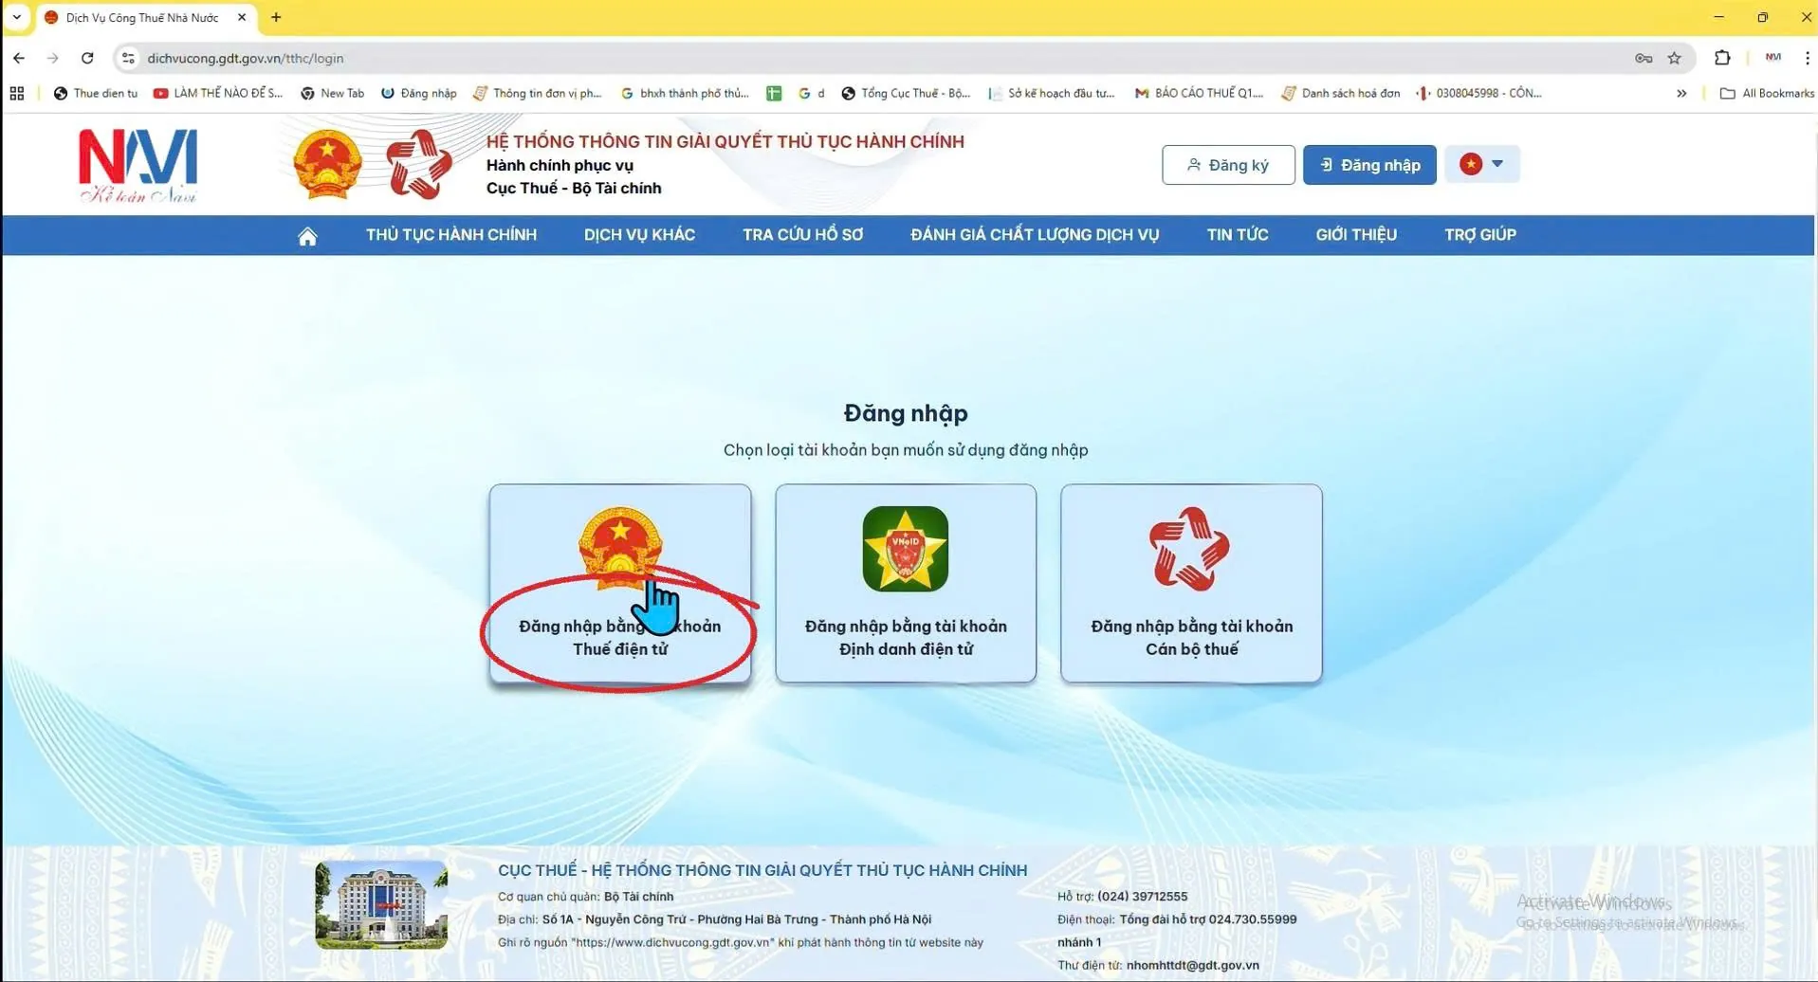Switch to the TIN TỨC menu item
The image size is (1818, 982).
[x=1237, y=235]
